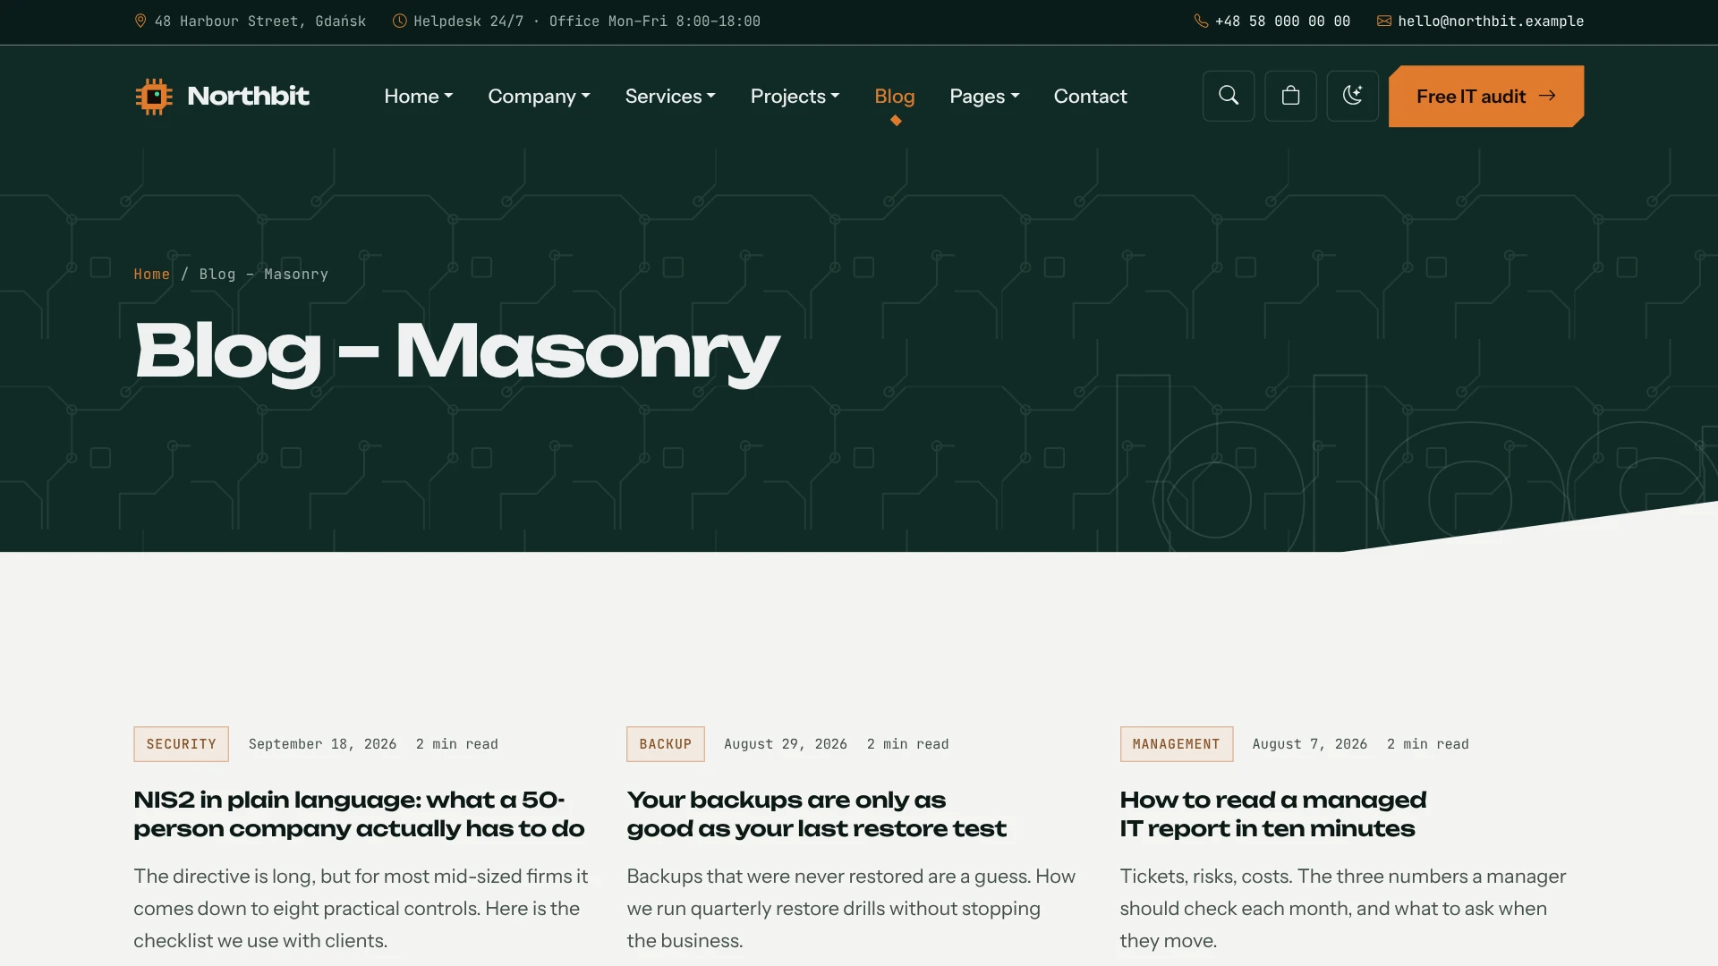This screenshot has width=1718, height=966.
Task: Click the August 29, 2026 date
Action: [x=785, y=744]
